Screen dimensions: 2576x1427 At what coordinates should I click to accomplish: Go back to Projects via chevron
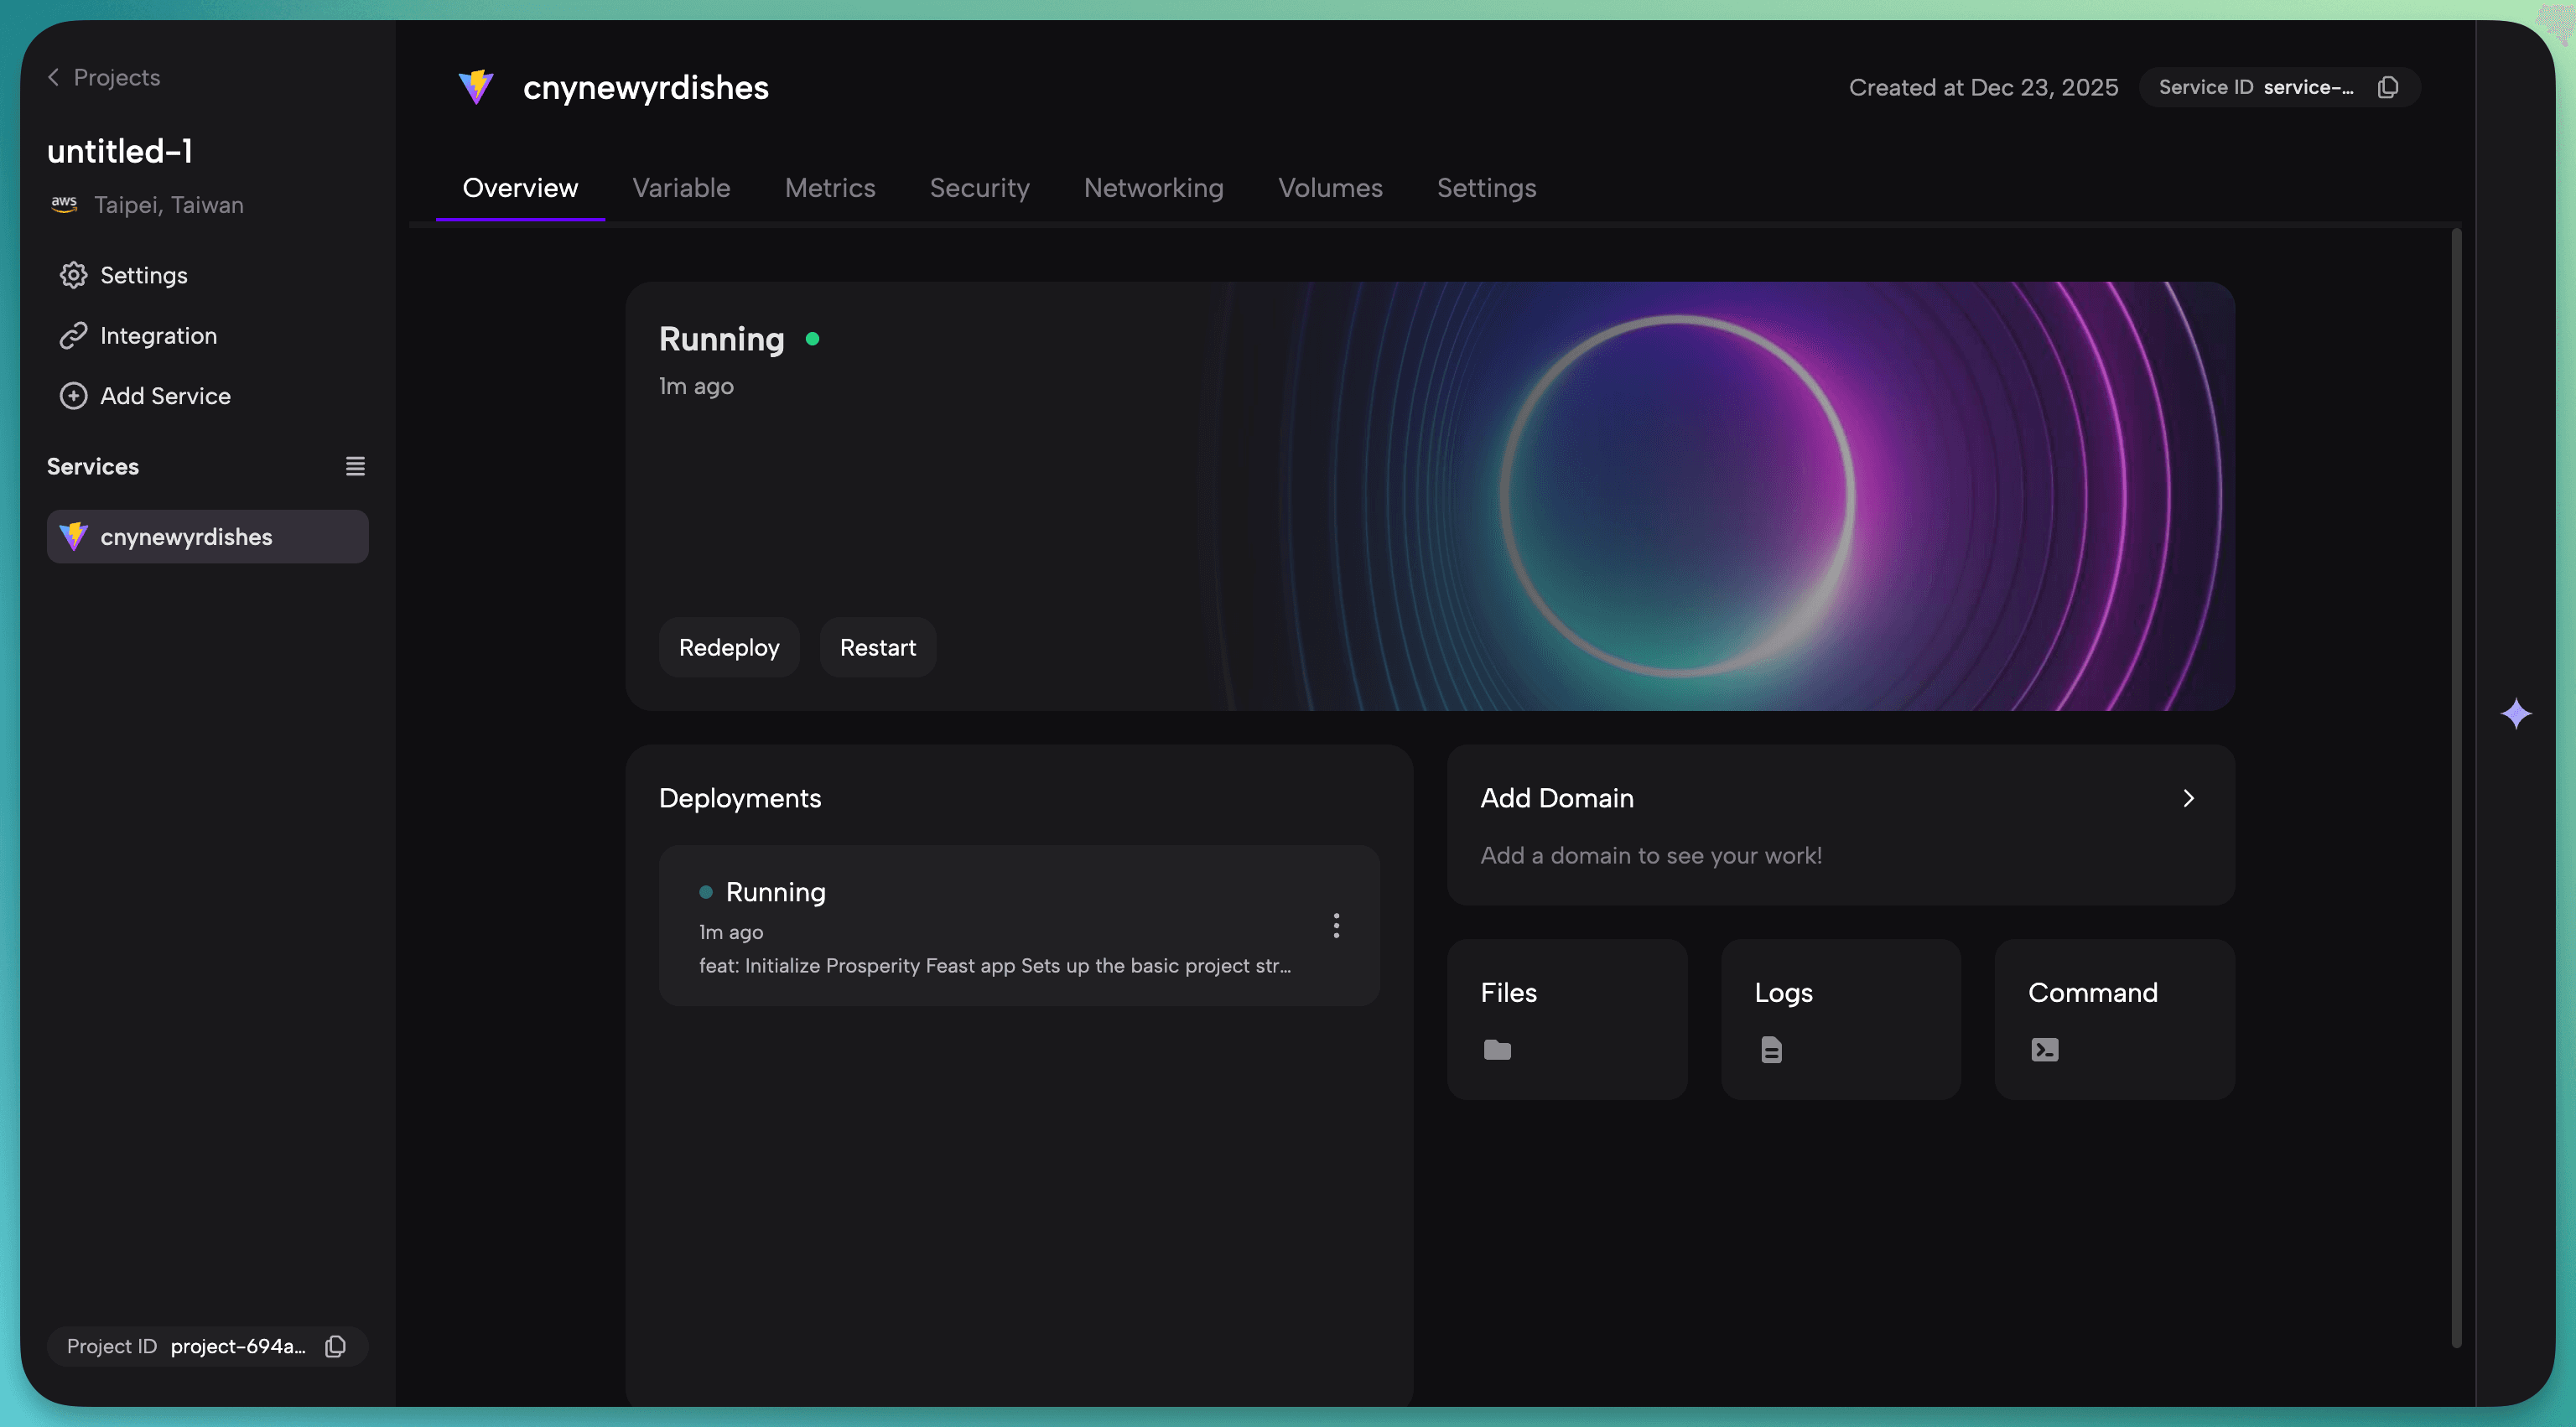click(x=54, y=77)
